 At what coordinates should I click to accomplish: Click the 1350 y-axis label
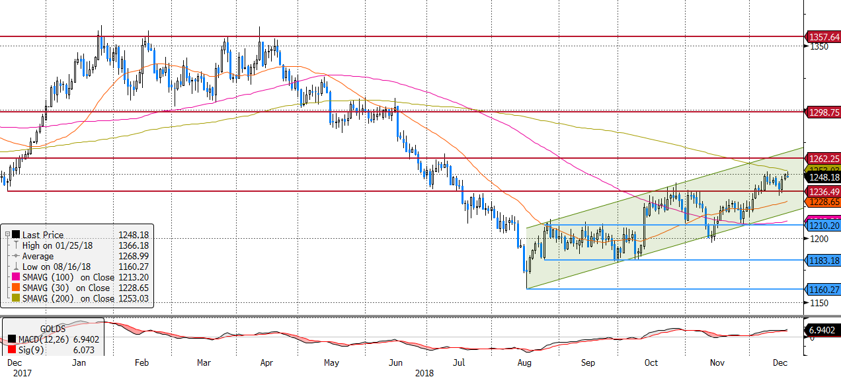819,47
